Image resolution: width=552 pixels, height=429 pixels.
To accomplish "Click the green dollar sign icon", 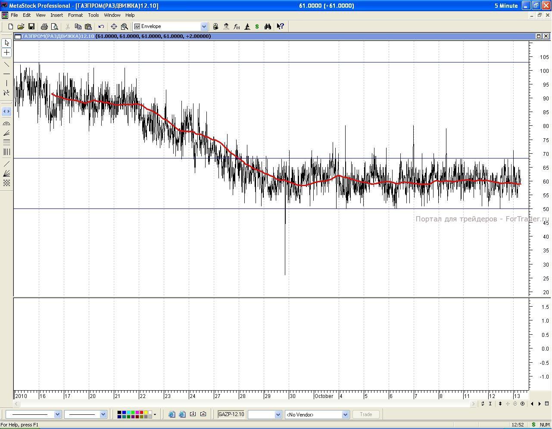I will 257,26.
